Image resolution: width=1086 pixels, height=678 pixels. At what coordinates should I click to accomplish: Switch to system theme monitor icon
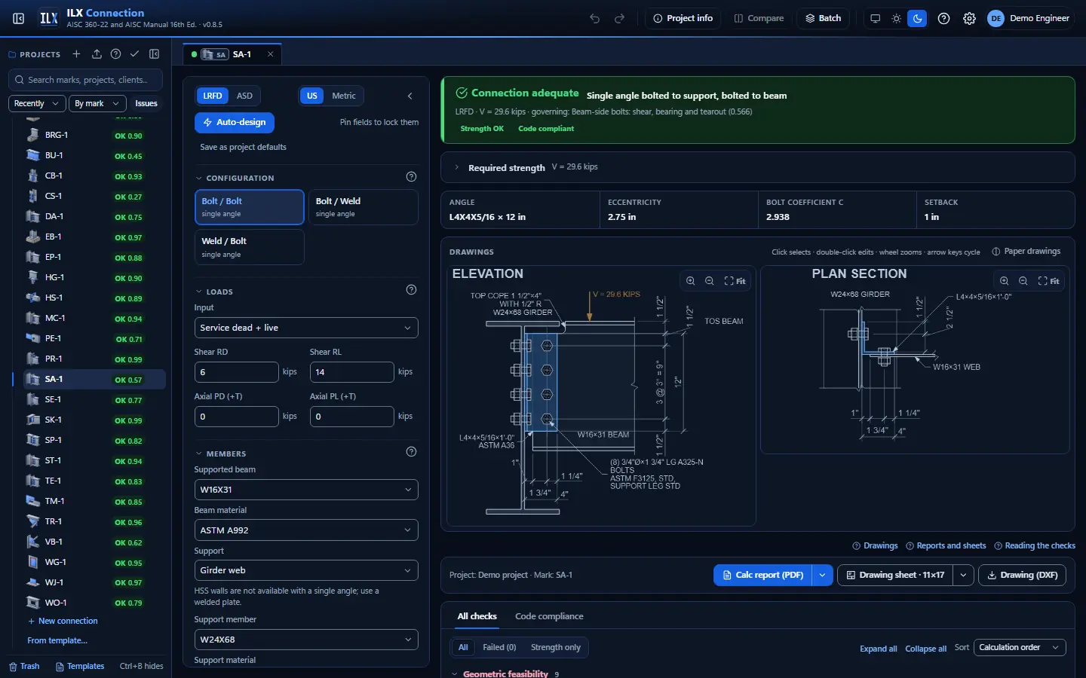(x=875, y=18)
